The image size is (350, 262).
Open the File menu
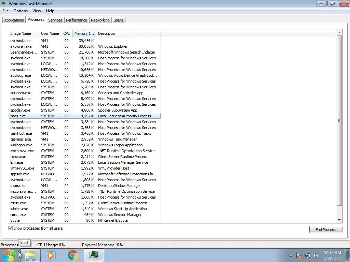tap(5, 11)
